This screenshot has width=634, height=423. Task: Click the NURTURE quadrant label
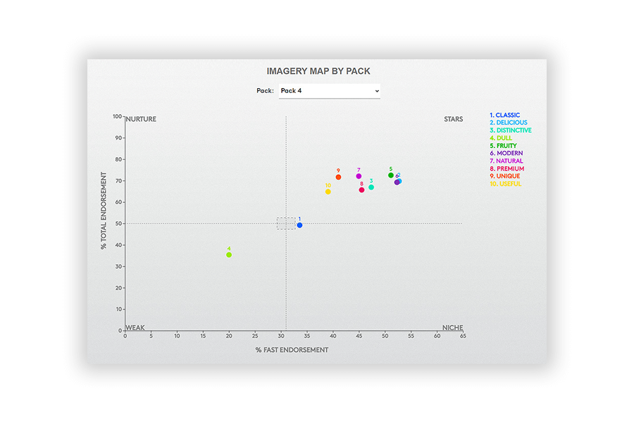(x=139, y=119)
